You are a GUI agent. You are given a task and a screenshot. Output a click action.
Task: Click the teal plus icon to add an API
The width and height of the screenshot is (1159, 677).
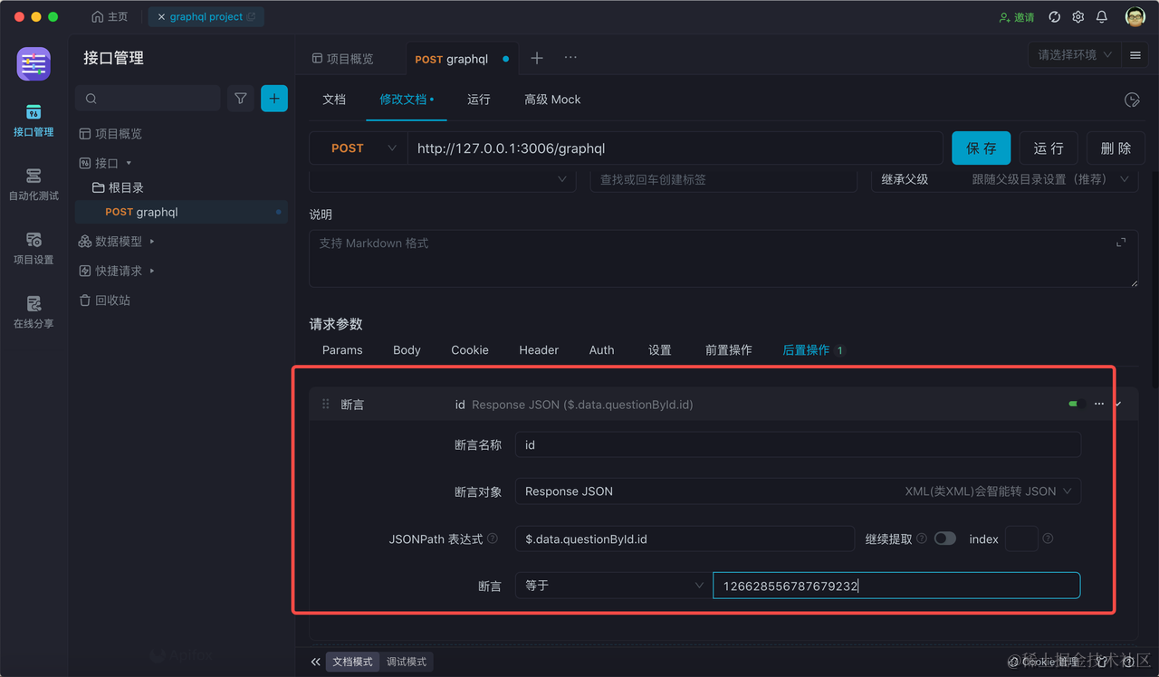(274, 98)
